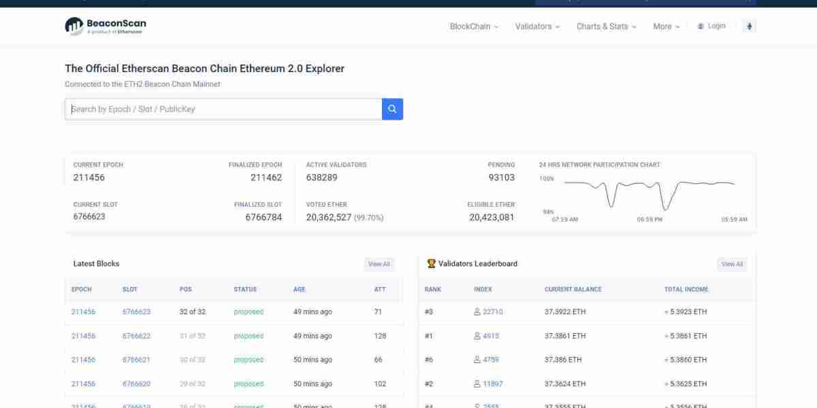Open epoch 211456 in the first block row
This screenshot has width=817, height=408.
[83, 312]
